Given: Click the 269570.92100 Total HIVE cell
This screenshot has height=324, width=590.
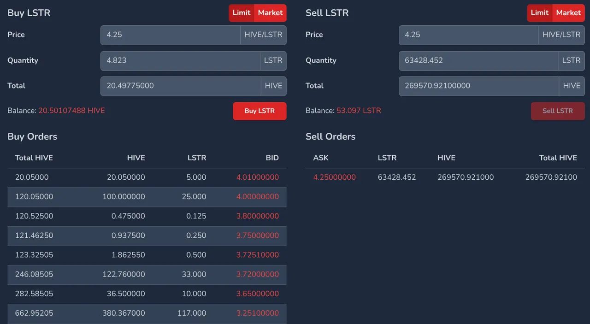Looking at the screenshot, I should [x=551, y=177].
